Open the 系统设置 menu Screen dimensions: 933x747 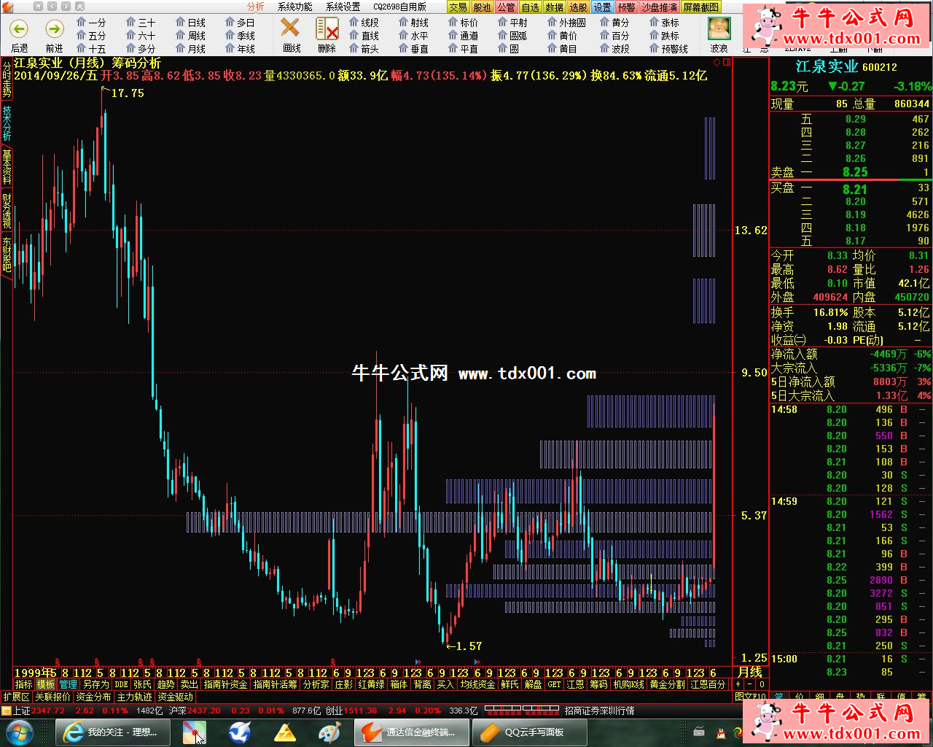343,7
